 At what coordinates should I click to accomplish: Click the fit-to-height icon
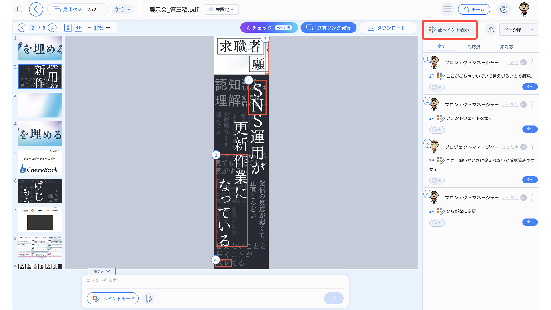coord(68,28)
